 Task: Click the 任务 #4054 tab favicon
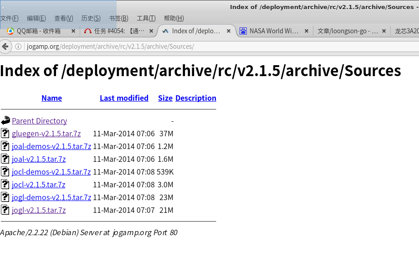point(87,31)
